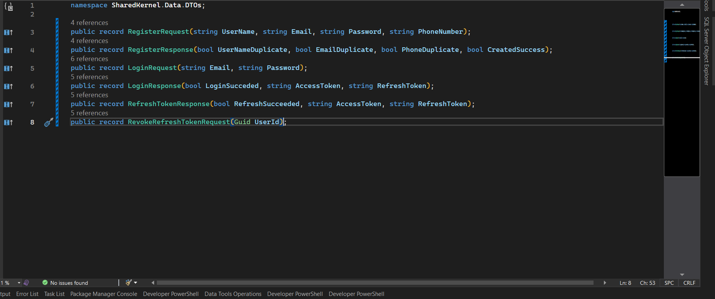Open the SQL Server Object Explorer side tab

click(x=707, y=51)
